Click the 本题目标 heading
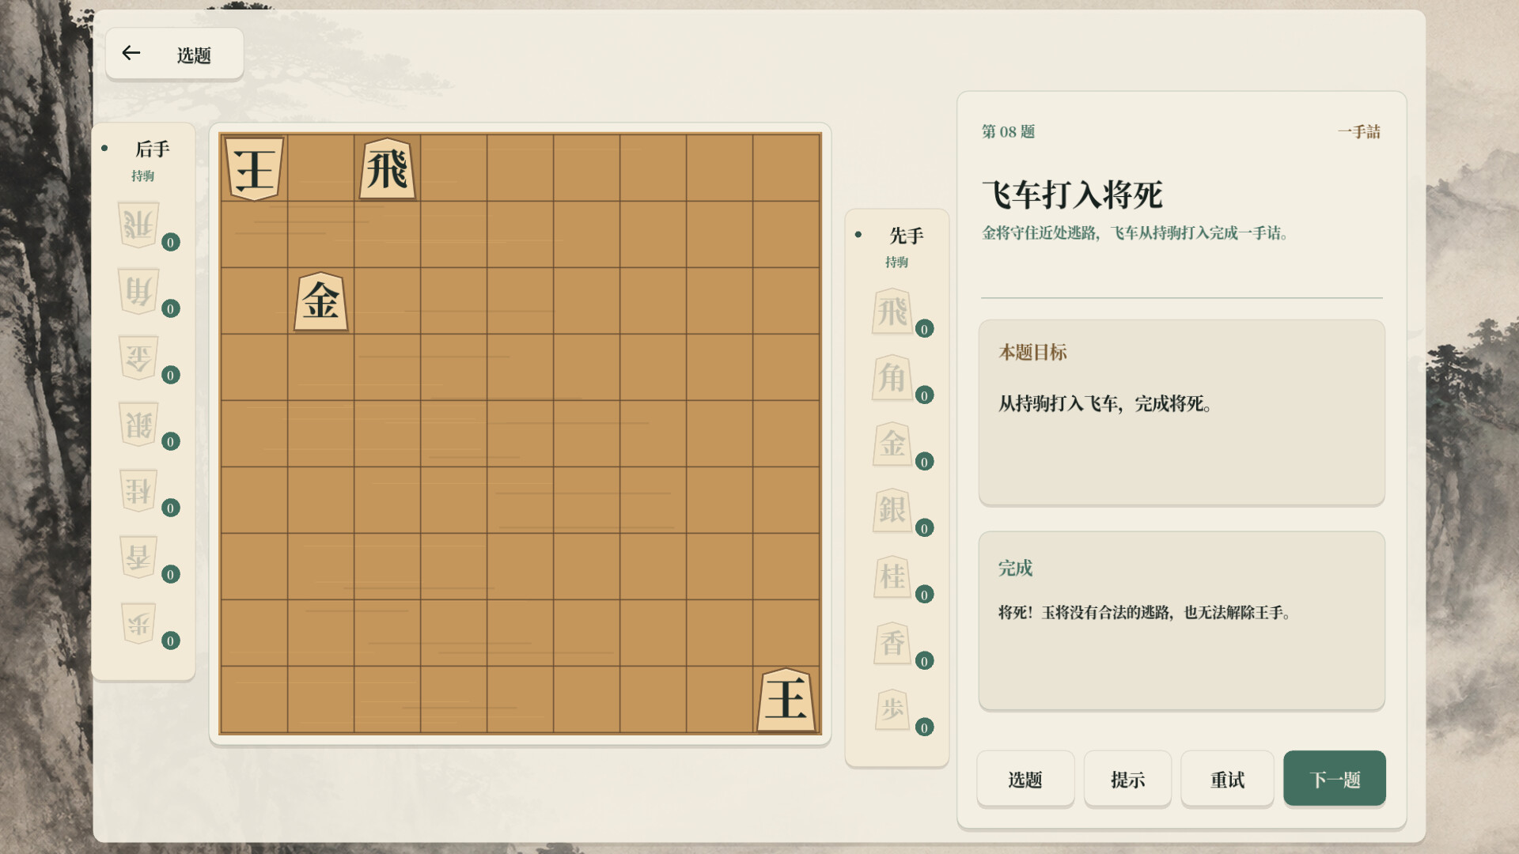 pyautogui.click(x=1033, y=353)
